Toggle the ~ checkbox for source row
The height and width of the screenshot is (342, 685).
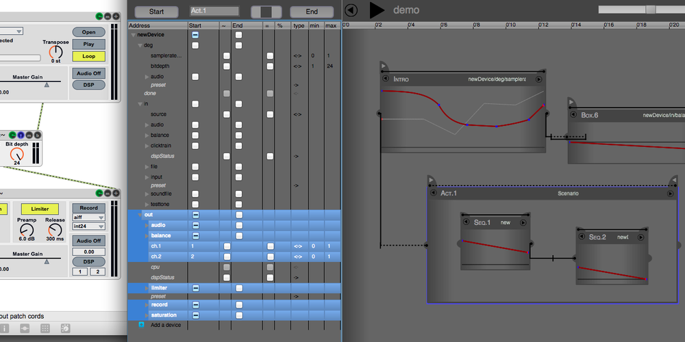point(226,114)
